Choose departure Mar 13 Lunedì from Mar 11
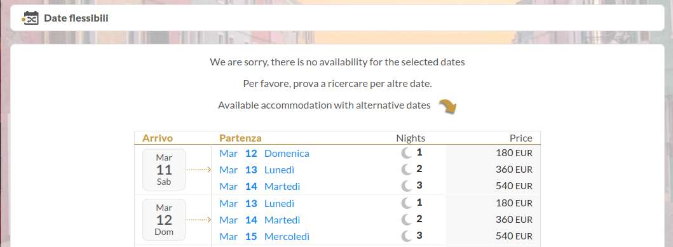This screenshot has height=247, width=673. 257,170
